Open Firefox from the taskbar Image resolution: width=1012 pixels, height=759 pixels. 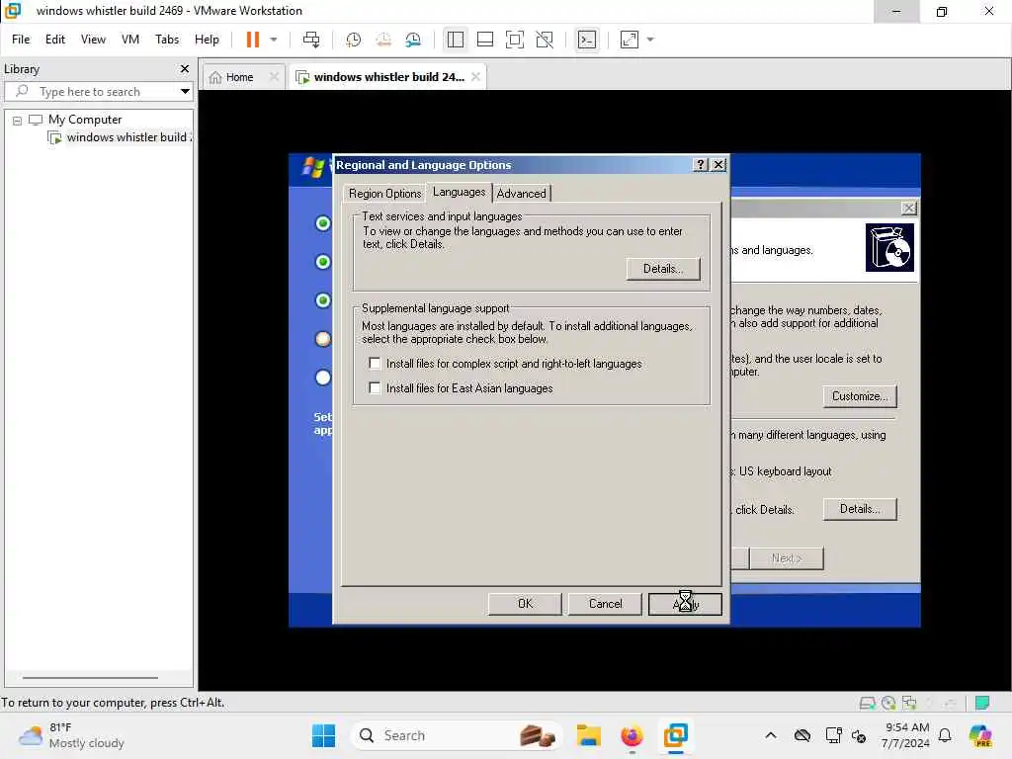pyautogui.click(x=632, y=735)
